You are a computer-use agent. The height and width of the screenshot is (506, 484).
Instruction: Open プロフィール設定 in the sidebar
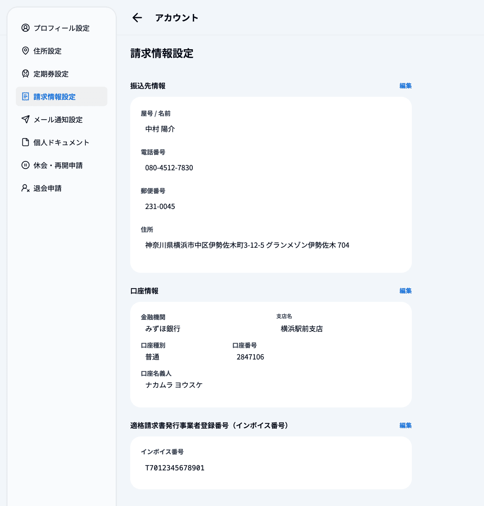click(x=62, y=28)
